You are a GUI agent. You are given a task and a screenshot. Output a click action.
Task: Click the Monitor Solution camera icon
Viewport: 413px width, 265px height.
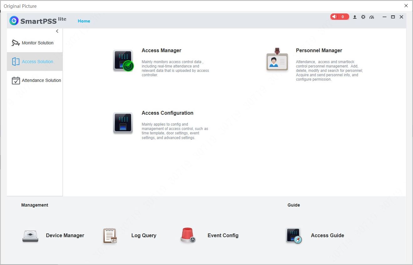click(16, 43)
